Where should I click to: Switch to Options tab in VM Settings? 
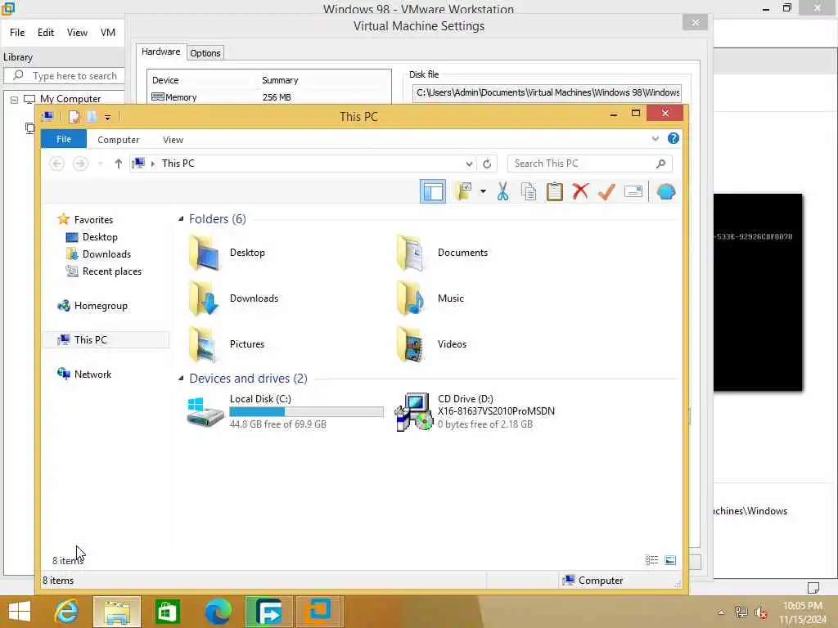(205, 53)
